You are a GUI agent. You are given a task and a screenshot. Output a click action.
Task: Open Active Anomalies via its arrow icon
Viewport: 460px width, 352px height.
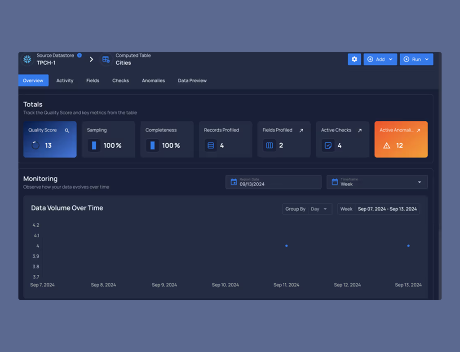(418, 130)
